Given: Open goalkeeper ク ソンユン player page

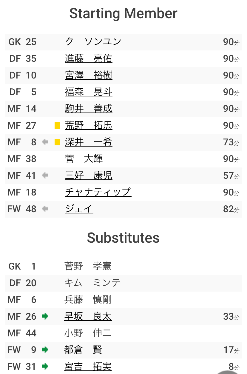Looking at the screenshot, I should [x=93, y=42].
